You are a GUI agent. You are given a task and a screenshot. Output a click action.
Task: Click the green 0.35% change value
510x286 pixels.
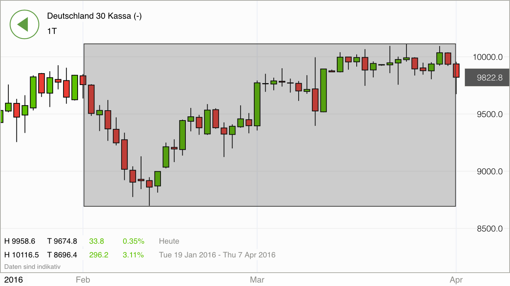click(x=133, y=241)
